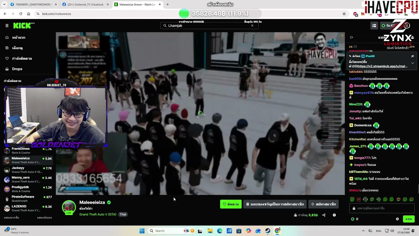Viewport: 419px width, 236px height.
Task: Bookmark this page with the star icon
Action: (344, 14)
